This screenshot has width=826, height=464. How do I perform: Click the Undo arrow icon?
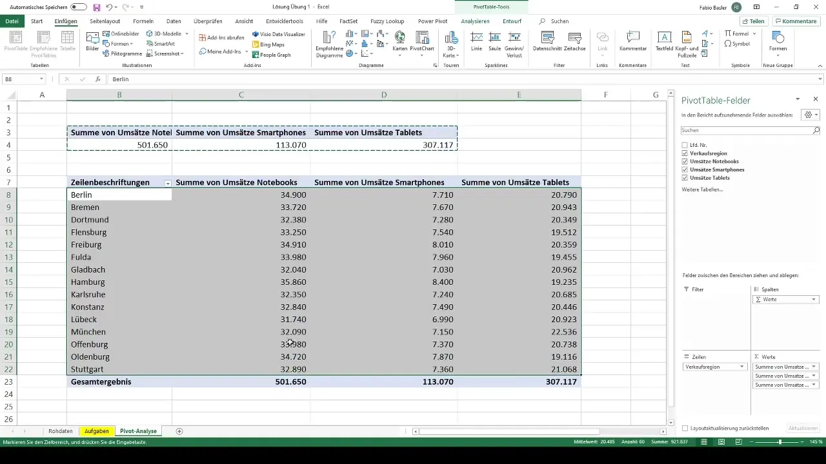coord(109,7)
